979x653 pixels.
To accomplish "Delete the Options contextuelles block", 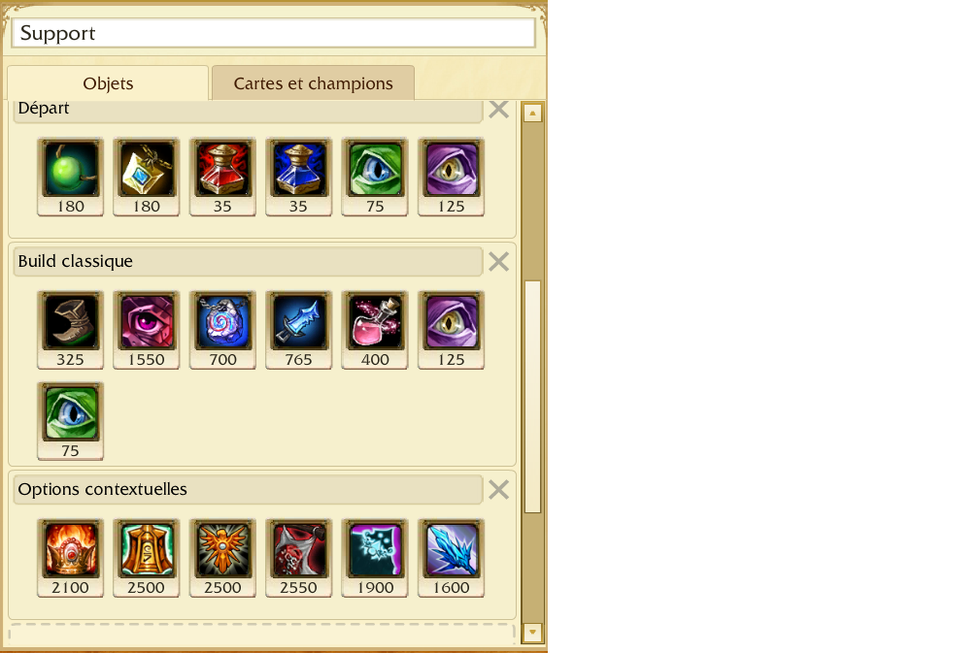I will [498, 490].
